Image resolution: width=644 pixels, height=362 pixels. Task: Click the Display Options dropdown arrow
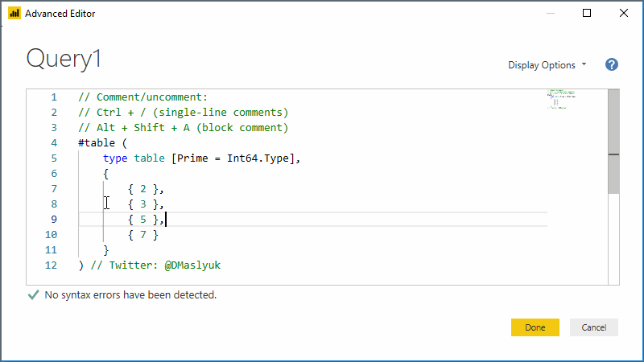tap(584, 64)
